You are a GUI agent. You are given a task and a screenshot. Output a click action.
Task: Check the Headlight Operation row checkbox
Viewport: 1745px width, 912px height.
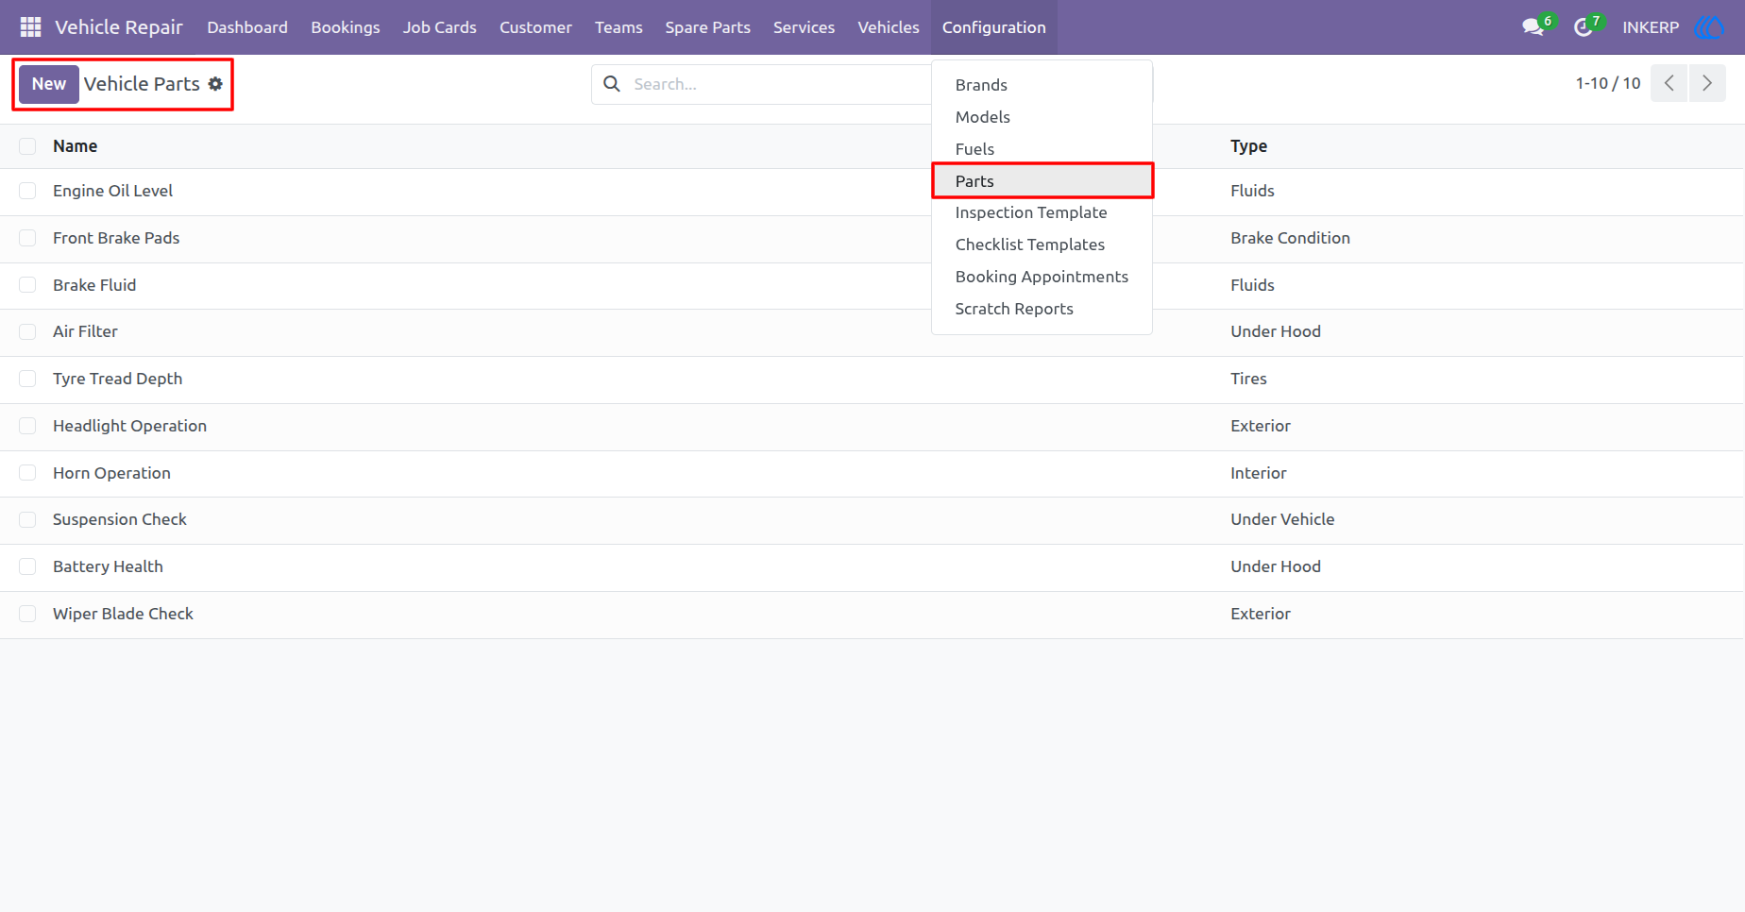(27, 426)
